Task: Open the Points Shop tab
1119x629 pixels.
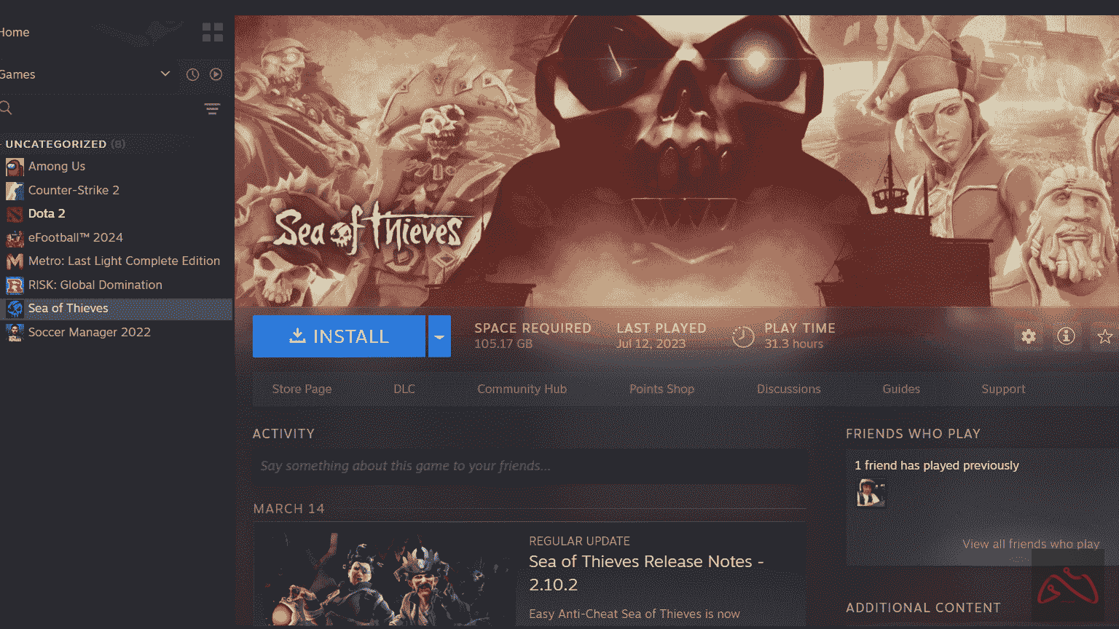Action: tap(661, 389)
